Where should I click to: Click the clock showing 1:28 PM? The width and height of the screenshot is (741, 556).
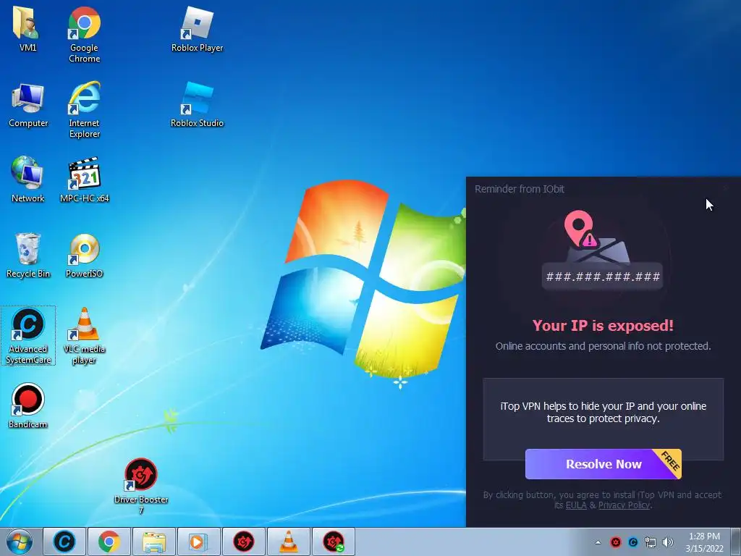pos(704,542)
